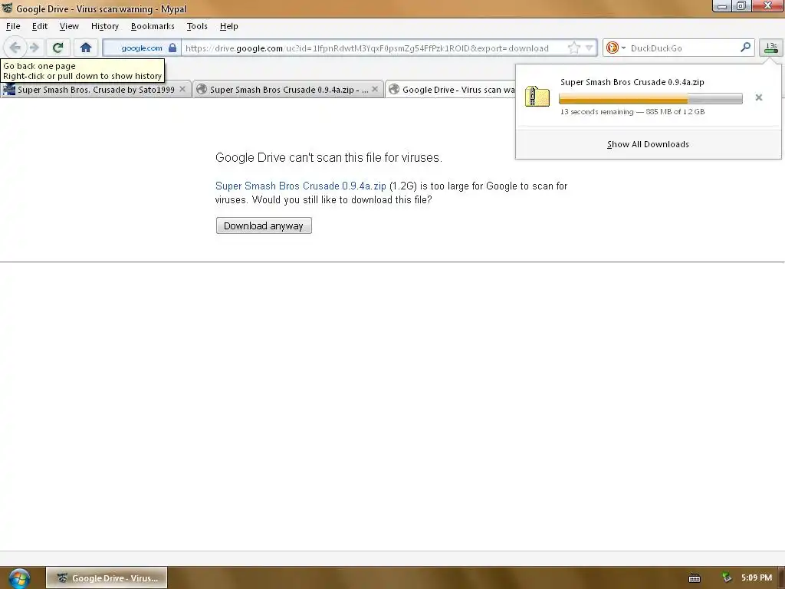Select the Google Drive - Virus scan warning tab
785x589 pixels.
[x=451, y=90]
